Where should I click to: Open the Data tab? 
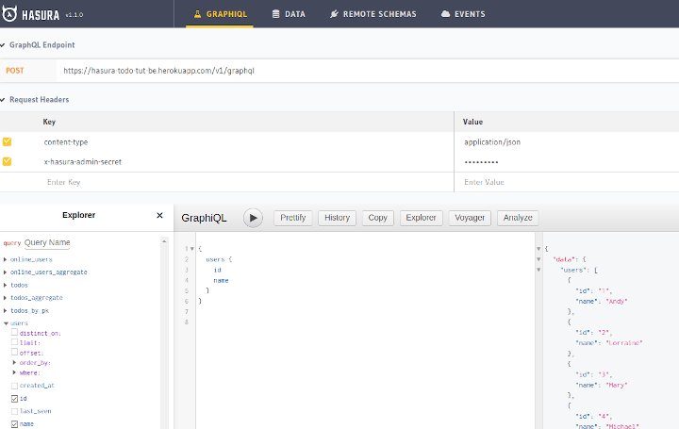(289, 14)
